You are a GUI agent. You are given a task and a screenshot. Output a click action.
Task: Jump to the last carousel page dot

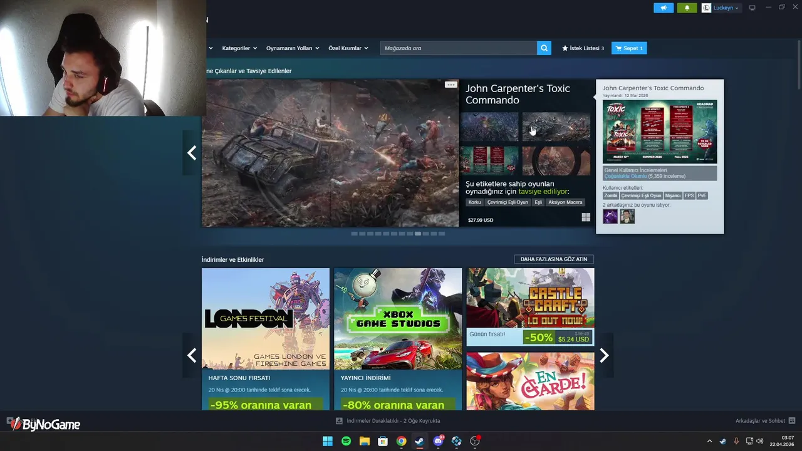click(442, 234)
